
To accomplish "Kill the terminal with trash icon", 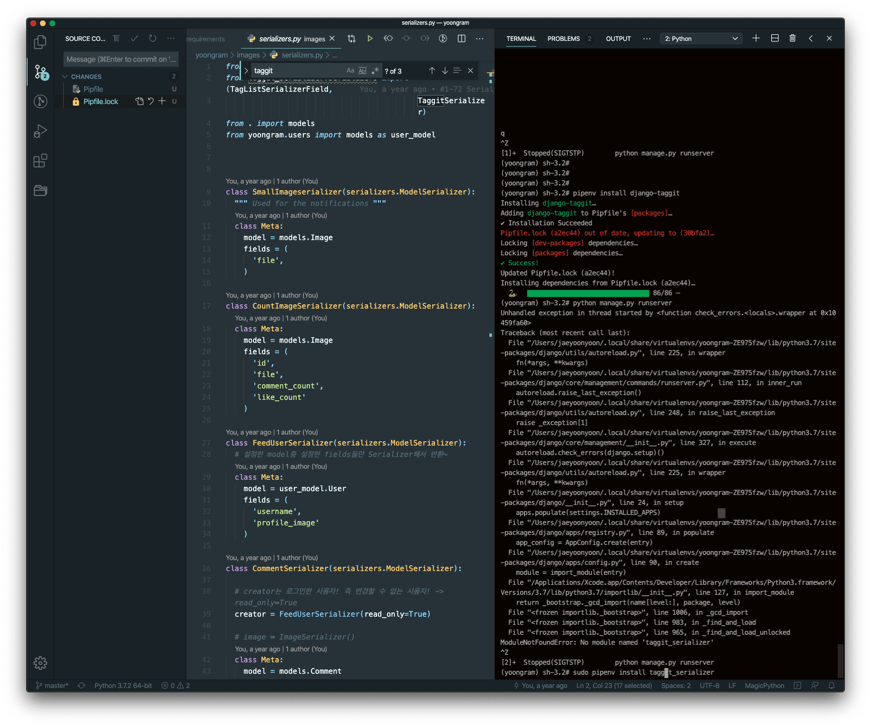I will [793, 39].
